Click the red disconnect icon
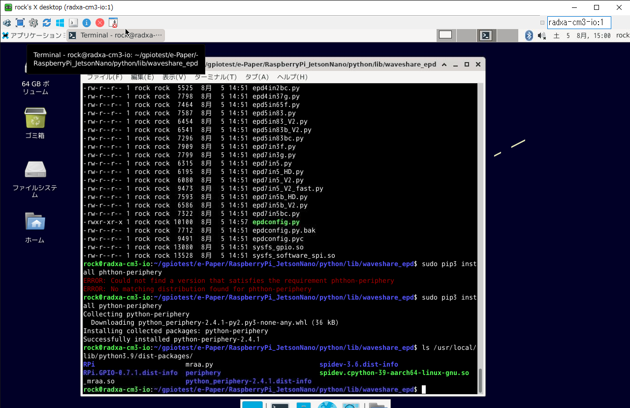 pyautogui.click(x=100, y=23)
